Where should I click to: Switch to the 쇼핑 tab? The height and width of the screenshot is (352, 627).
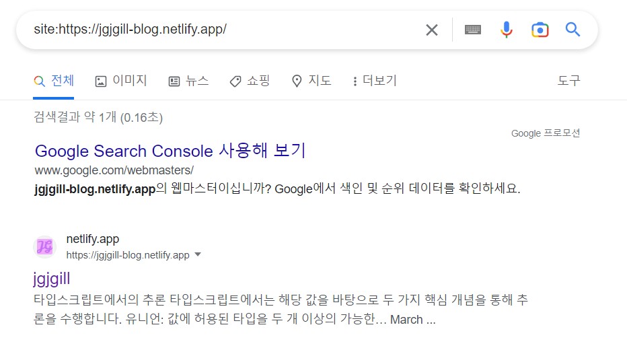(x=250, y=81)
